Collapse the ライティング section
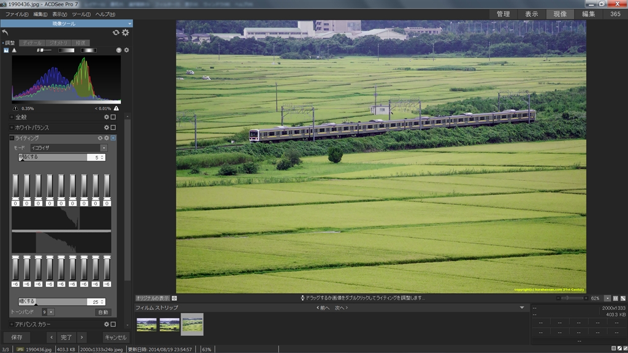 pyautogui.click(x=12, y=138)
